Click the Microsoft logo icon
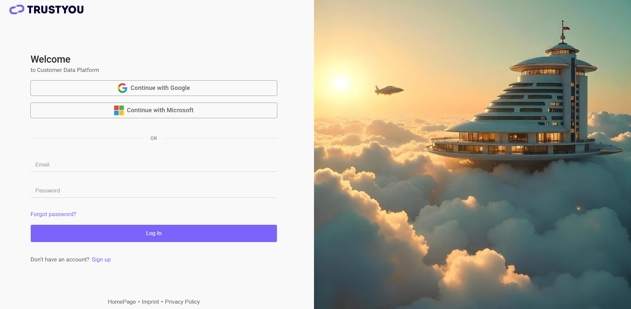This screenshot has width=631, height=309. click(119, 110)
